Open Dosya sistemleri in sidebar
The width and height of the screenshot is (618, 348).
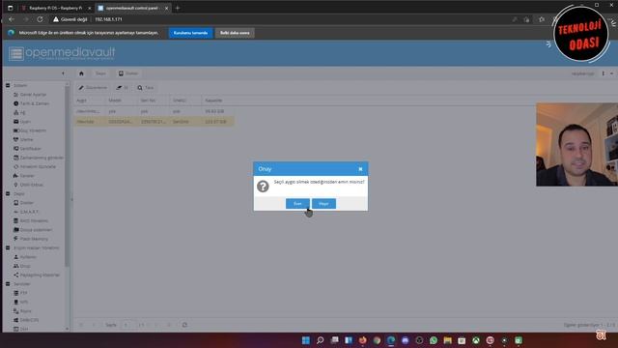[33, 230]
